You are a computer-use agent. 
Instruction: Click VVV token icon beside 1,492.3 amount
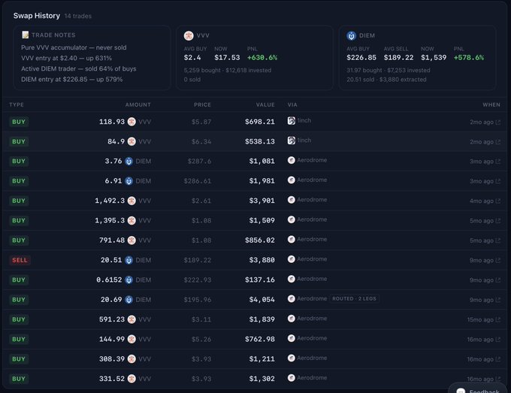click(132, 201)
